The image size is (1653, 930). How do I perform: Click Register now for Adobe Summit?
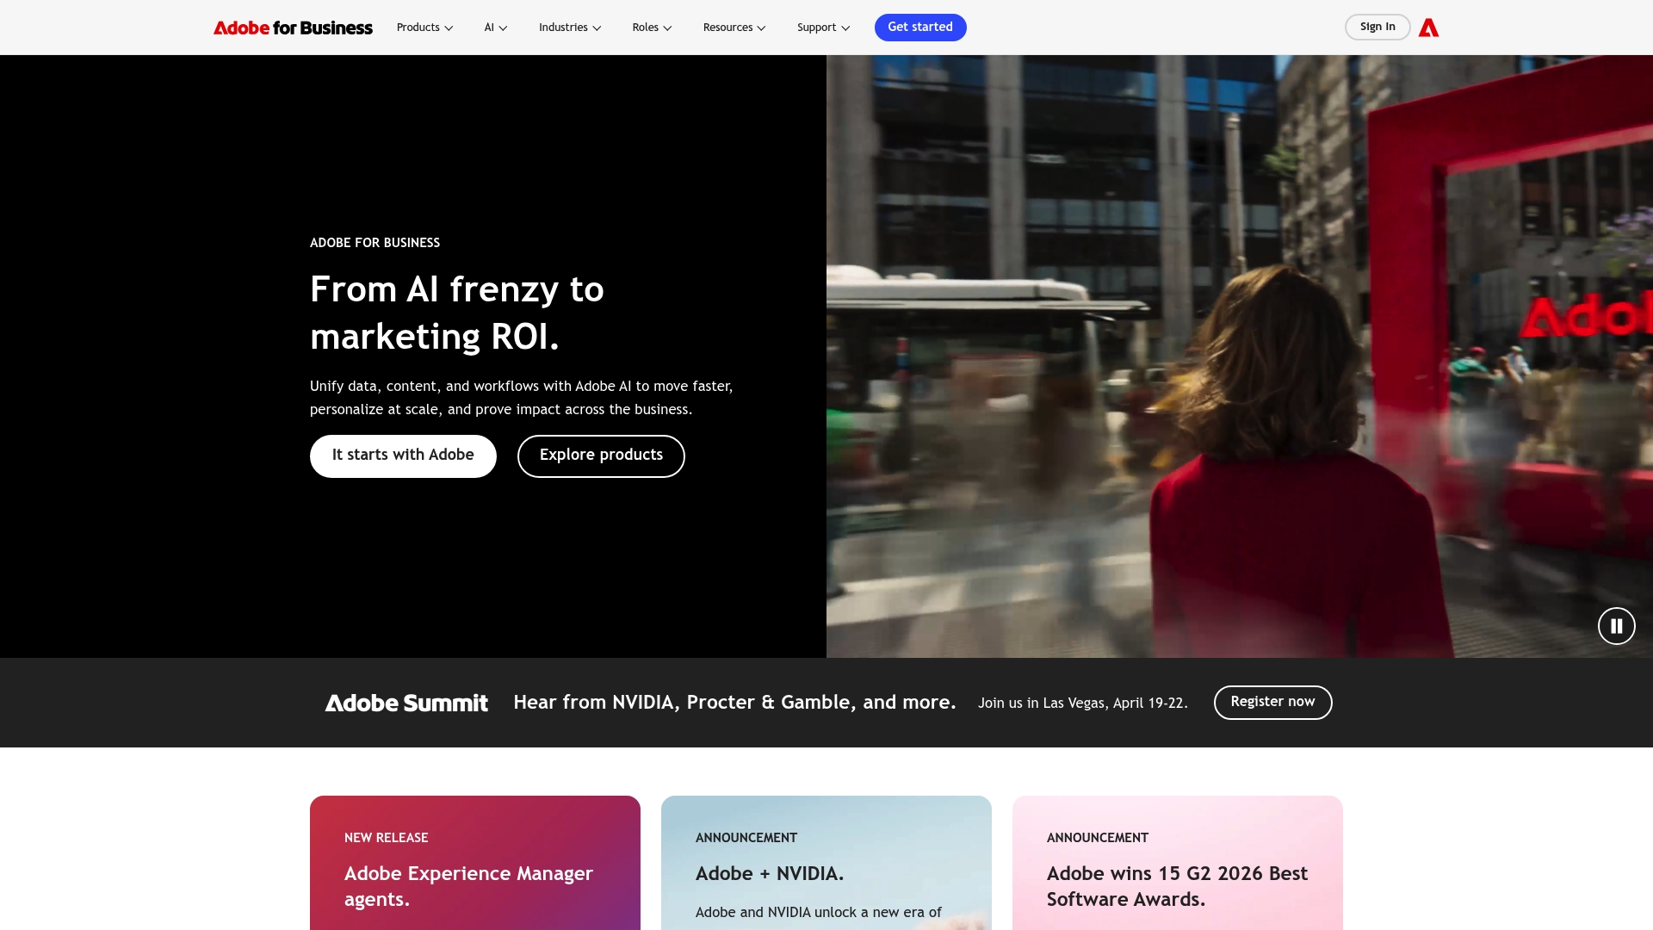[1272, 702]
